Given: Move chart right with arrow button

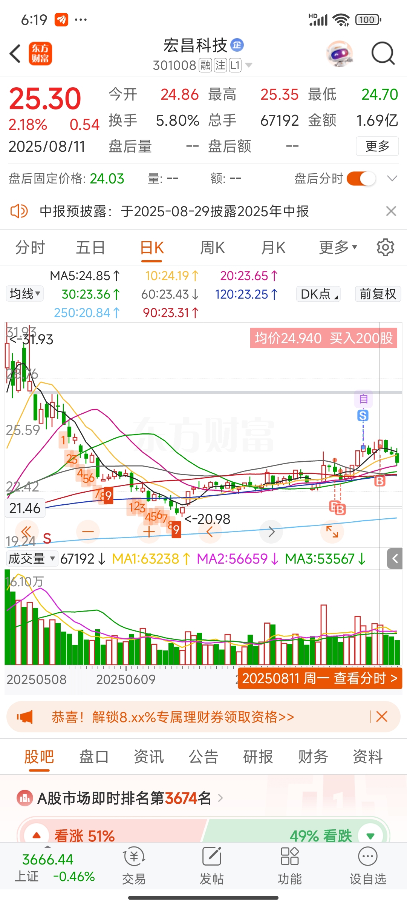Looking at the screenshot, I should click(x=271, y=532).
